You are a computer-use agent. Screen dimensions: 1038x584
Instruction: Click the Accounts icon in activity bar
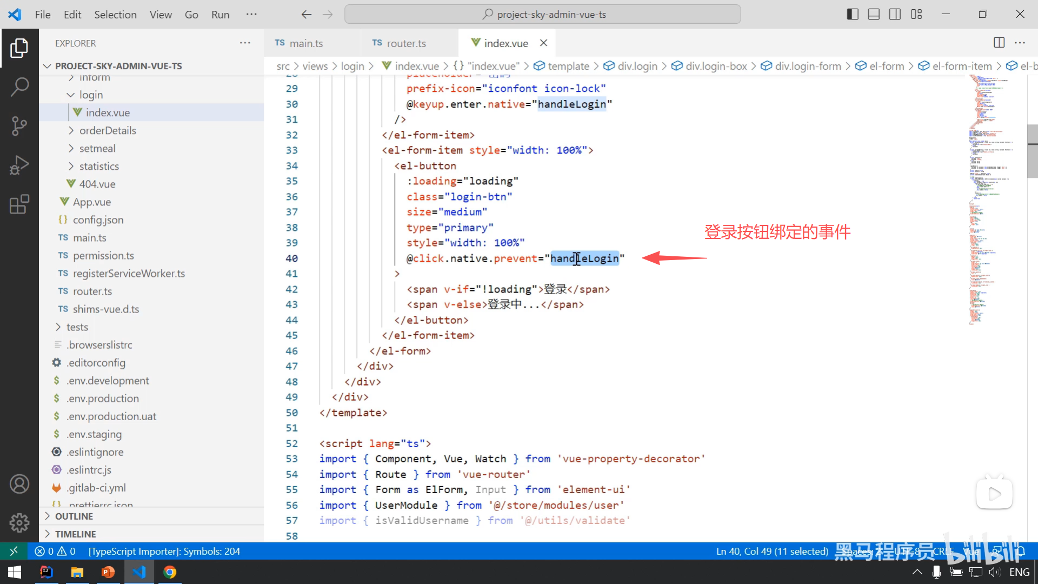point(19,484)
